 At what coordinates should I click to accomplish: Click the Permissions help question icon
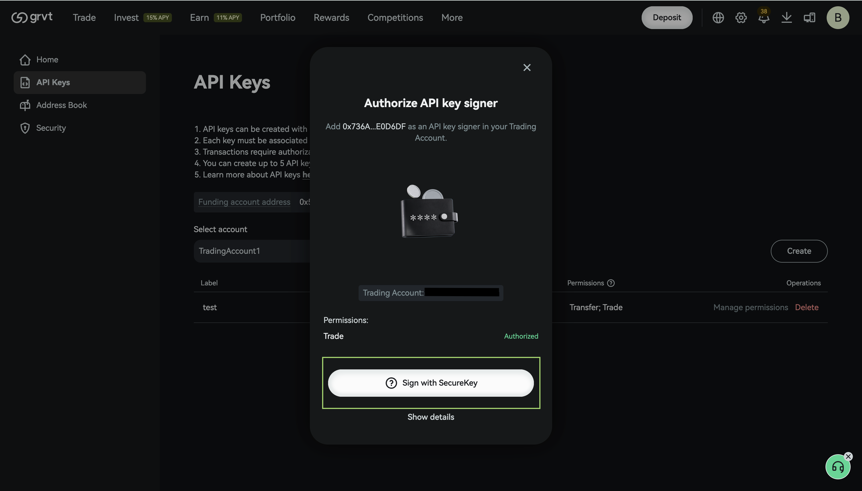(x=611, y=283)
